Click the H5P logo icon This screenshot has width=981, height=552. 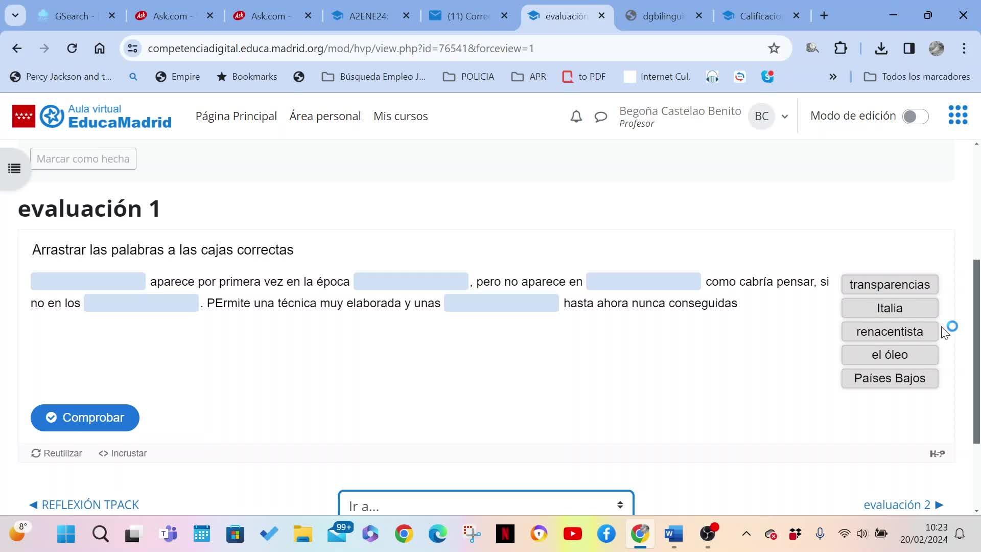[x=937, y=453]
